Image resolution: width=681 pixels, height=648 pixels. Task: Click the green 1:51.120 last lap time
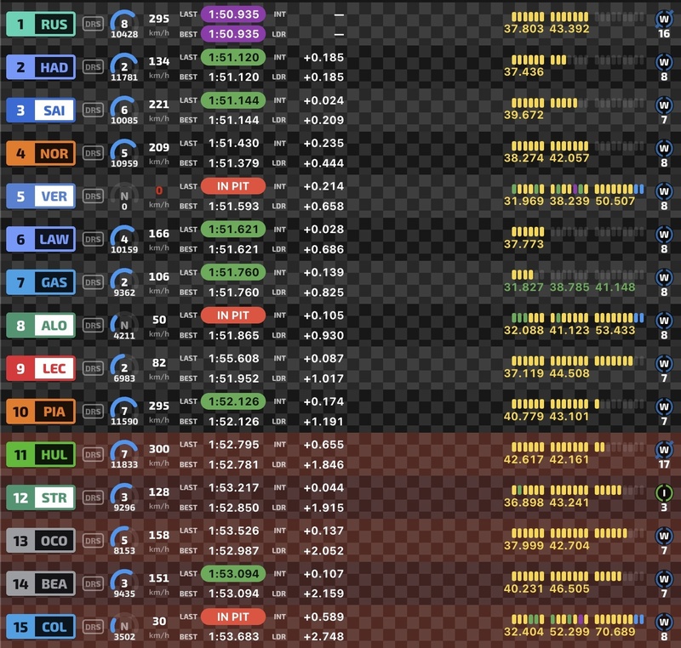tap(233, 57)
